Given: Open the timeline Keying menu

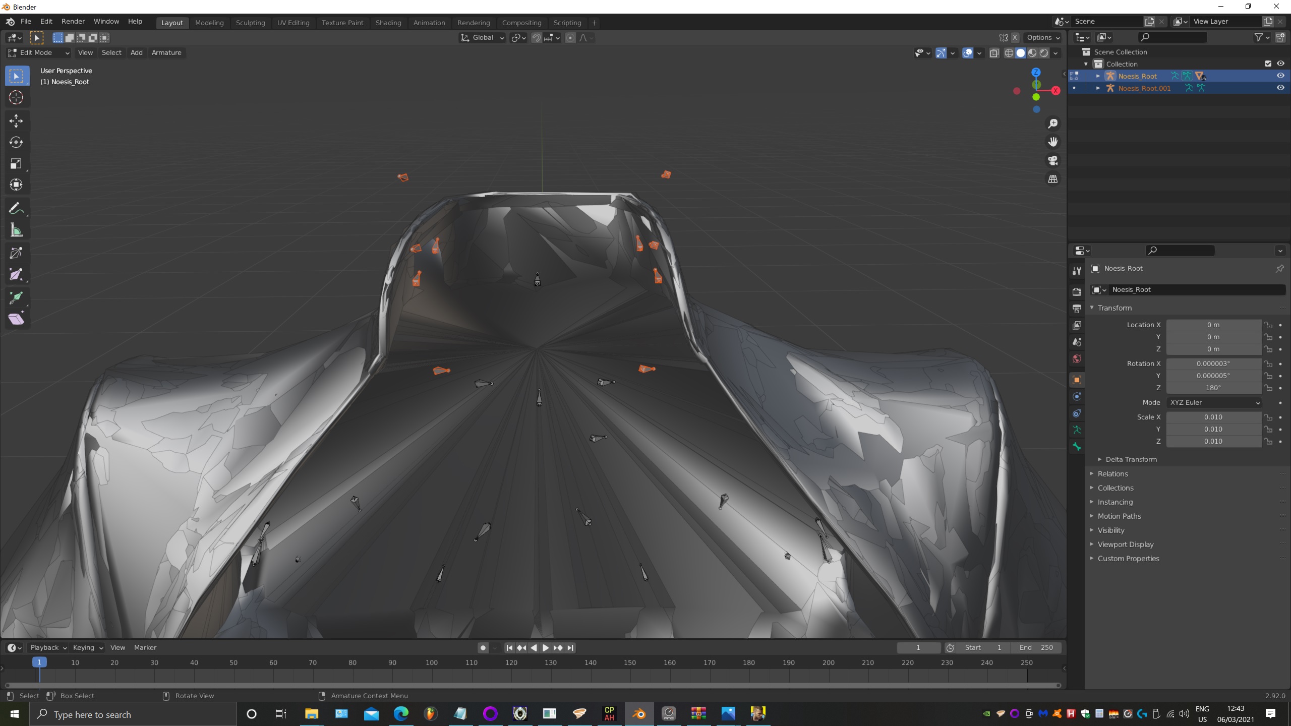Looking at the screenshot, I should pyautogui.click(x=88, y=648).
